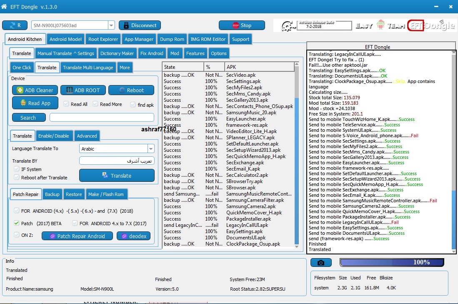The image size is (458, 304).
Task: Switch to Dictionary Maker tab
Action: coord(117,53)
